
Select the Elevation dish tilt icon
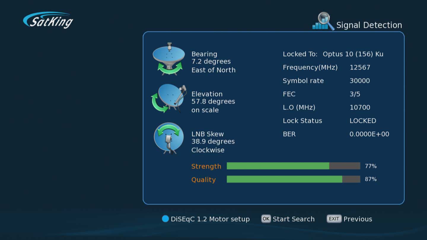(169, 99)
